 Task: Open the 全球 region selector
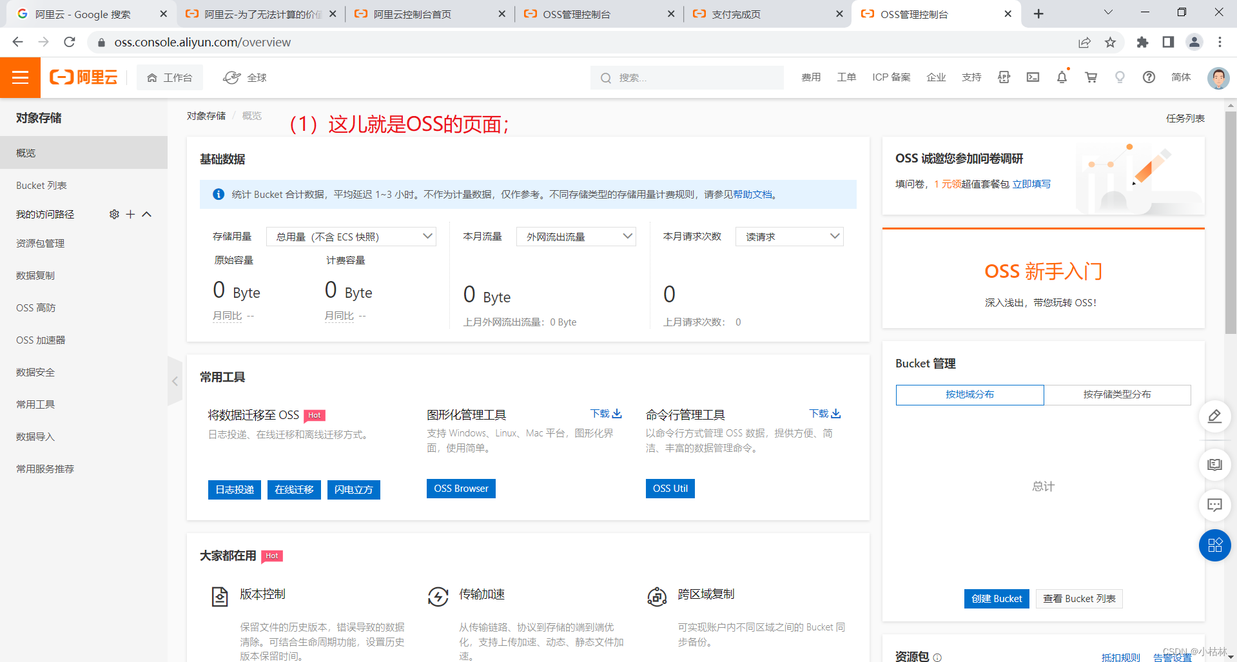[245, 77]
